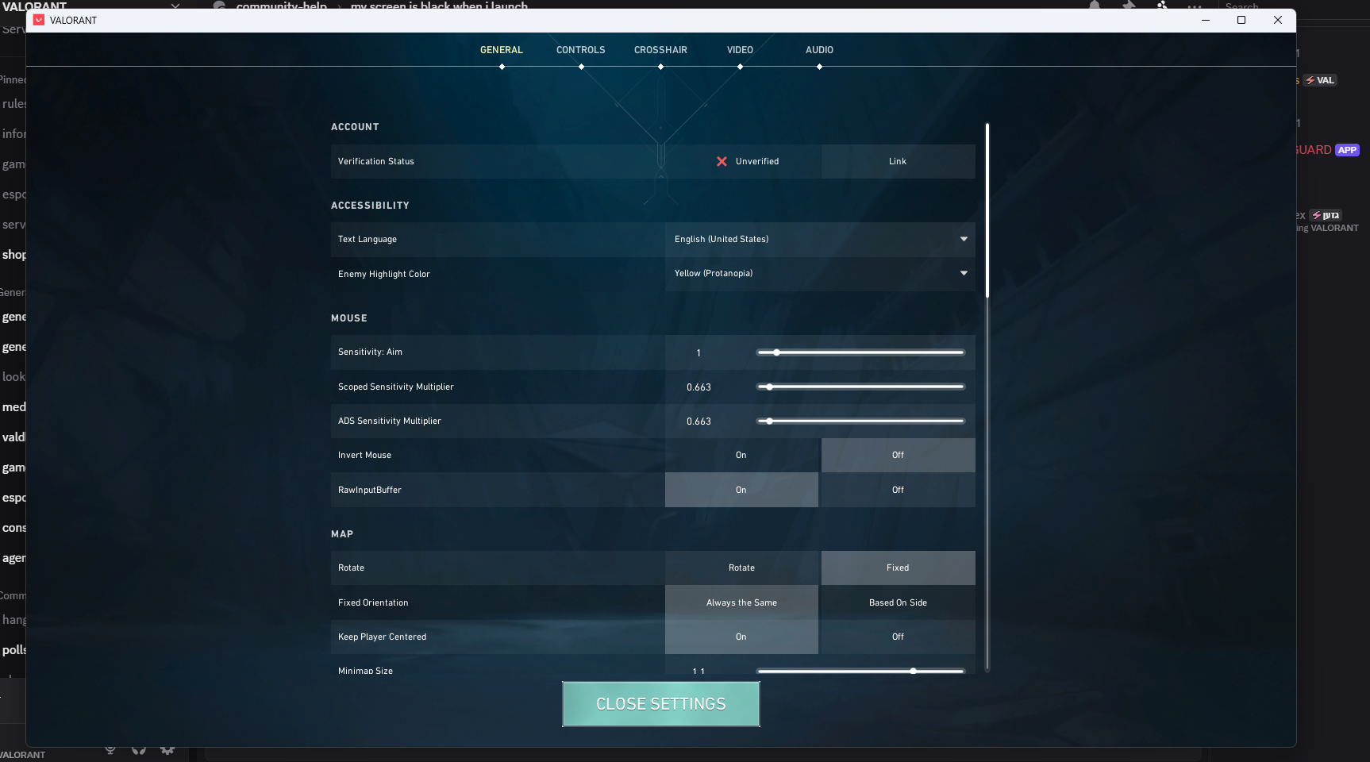Open the polls channel in Discord sidebar
The image size is (1370, 762).
[x=13, y=650]
